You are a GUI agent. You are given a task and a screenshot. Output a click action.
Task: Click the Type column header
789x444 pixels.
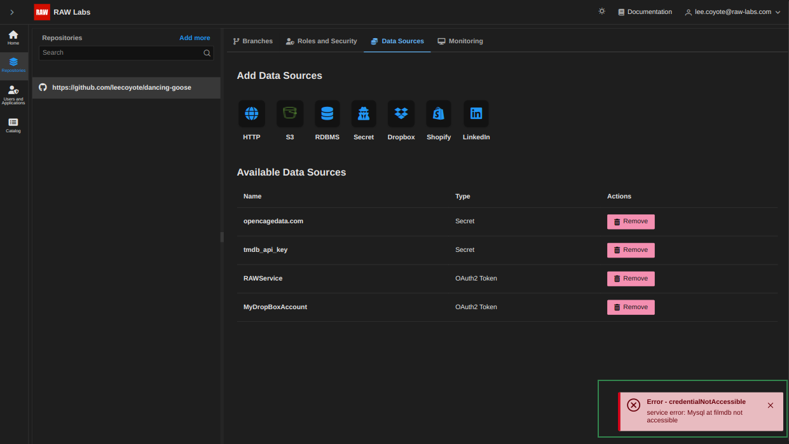[x=463, y=197]
